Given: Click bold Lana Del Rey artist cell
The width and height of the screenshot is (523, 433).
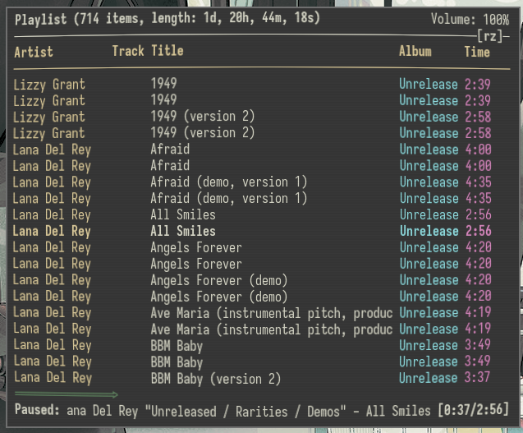Looking at the screenshot, I should click(x=52, y=232).
